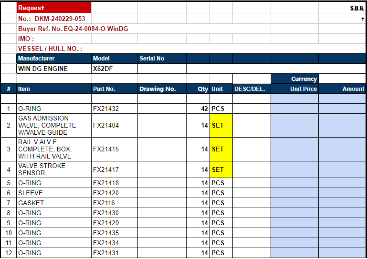This screenshot has width=367, height=259.
Task: Click part number FX2116
Action: point(115,203)
